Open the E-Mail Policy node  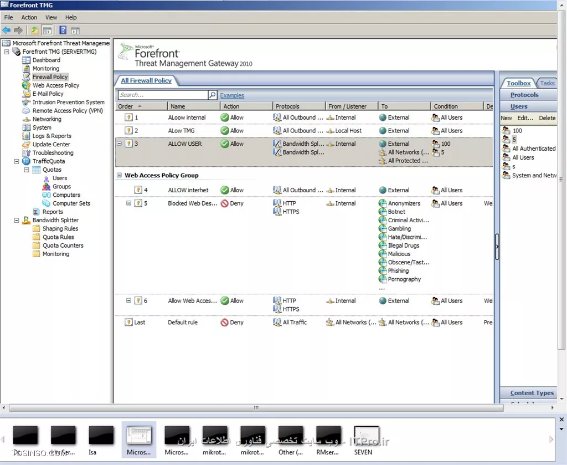48,94
